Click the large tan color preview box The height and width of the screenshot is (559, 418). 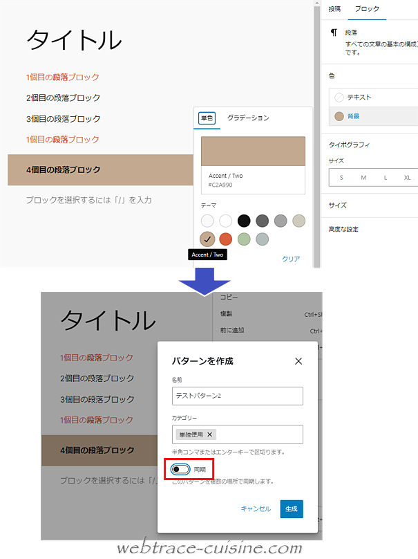click(x=253, y=151)
